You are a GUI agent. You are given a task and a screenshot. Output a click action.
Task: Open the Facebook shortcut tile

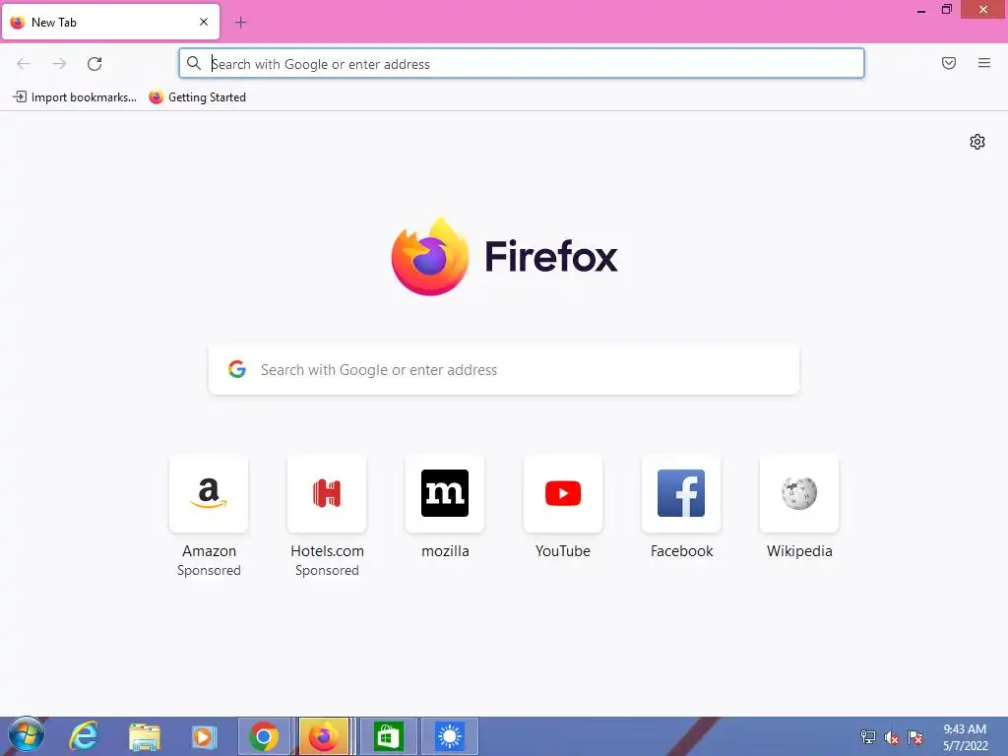click(x=681, y=494)
